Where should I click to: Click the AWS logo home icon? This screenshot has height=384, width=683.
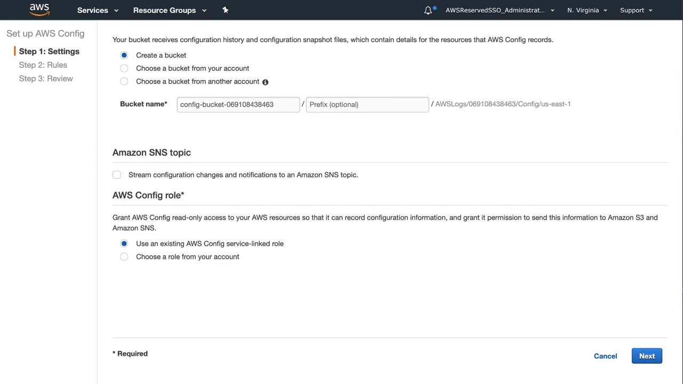pos(39,10)
